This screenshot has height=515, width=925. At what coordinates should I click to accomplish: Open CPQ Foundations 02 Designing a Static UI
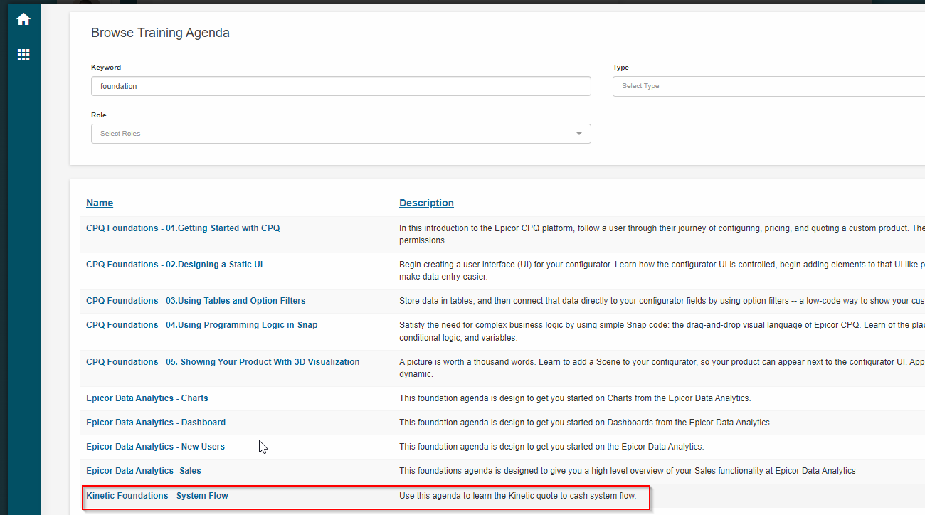point(174,265)
